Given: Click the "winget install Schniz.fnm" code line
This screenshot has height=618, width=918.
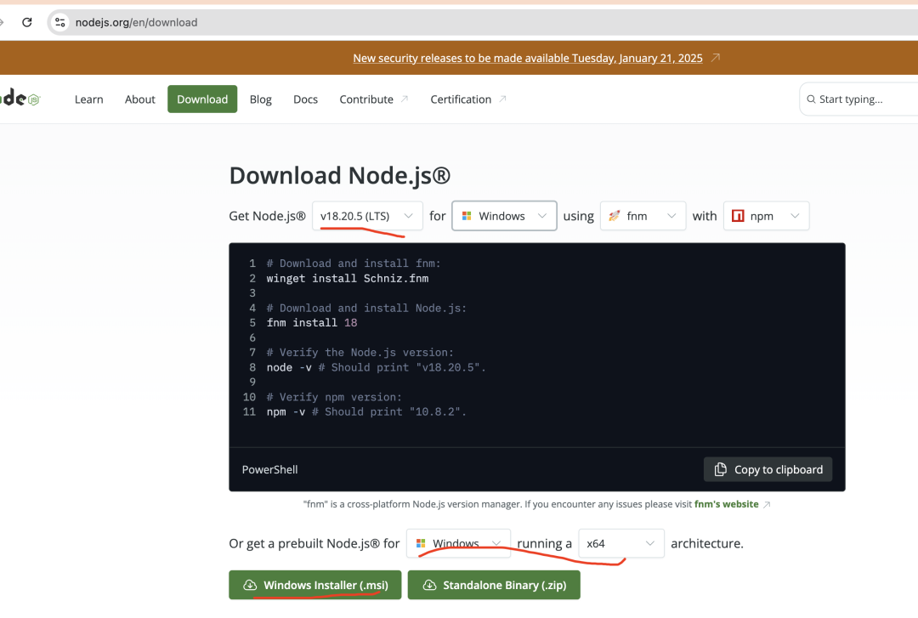Looking at the screenshot, I should pos(347,278).
